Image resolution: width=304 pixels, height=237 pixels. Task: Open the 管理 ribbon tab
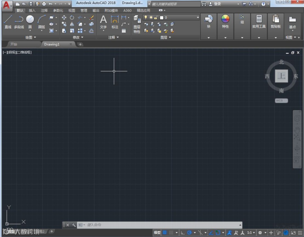pos(84,10)
